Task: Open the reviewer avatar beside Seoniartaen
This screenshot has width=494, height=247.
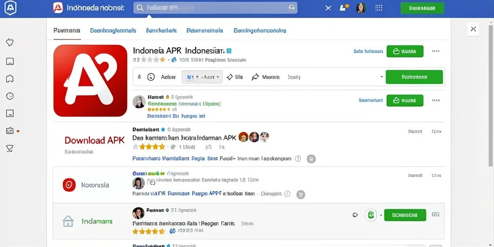Action: click(x=139, y=102)
